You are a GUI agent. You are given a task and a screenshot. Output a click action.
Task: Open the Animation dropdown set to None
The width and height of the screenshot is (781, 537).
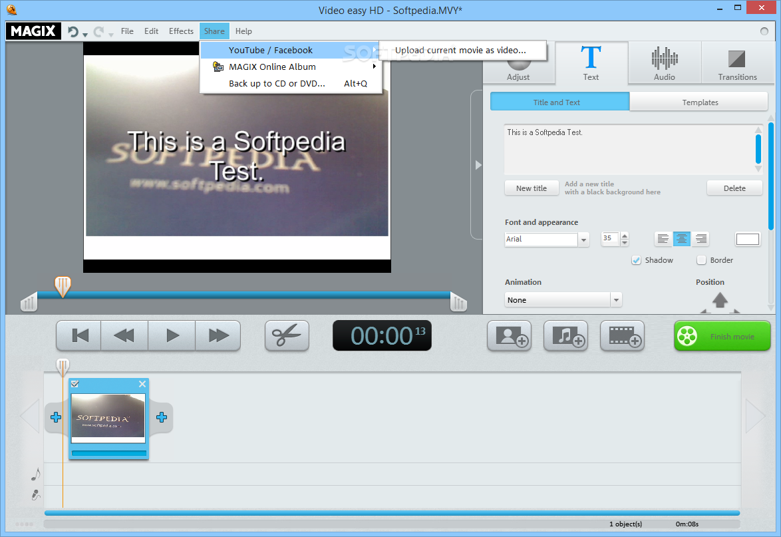pyautogui.click(x=563, y=300)
